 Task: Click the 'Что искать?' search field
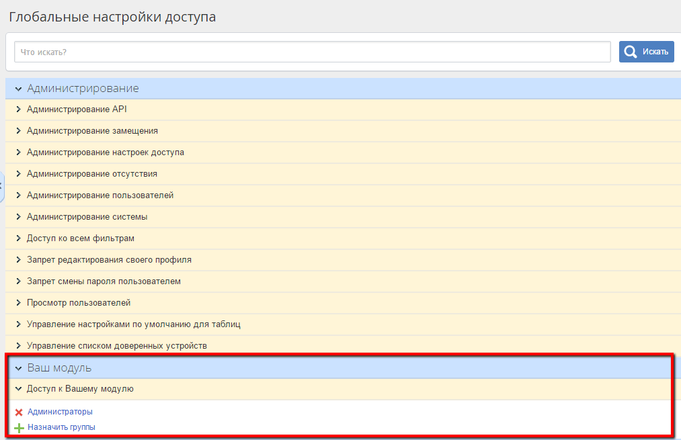[312, 52]
